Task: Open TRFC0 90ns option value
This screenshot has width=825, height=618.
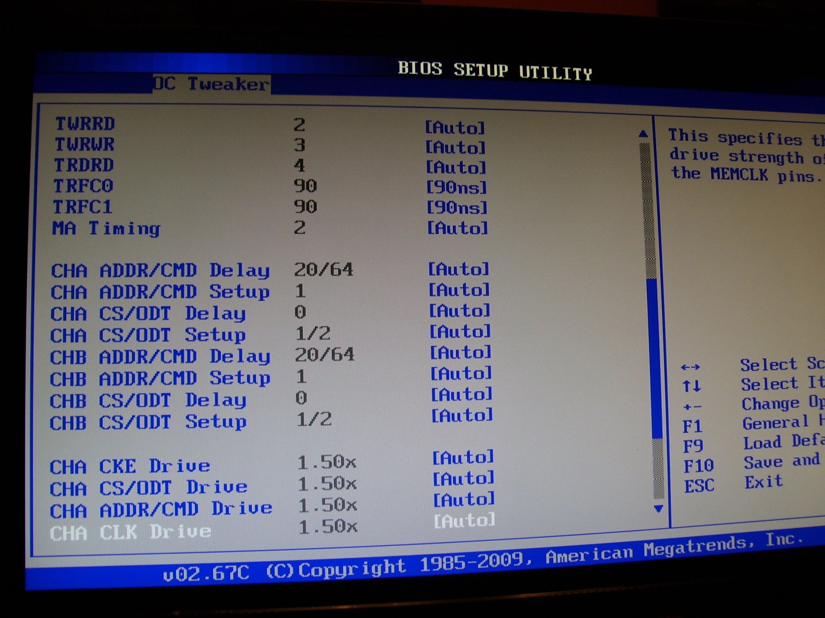Action: [457, 187]
